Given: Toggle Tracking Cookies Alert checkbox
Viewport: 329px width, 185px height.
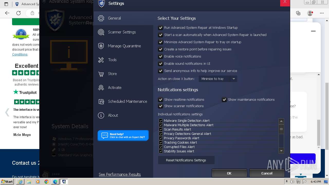Looking at the screenshot, I should (x=161, y=142).
